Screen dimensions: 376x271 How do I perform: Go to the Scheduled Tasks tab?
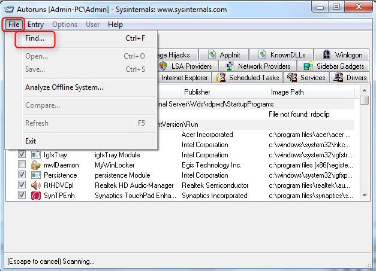(x=248, y=78)
